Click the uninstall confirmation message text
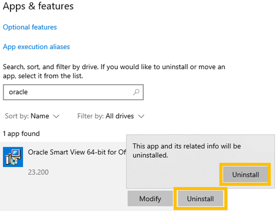Image resolution: width=277 pixels, height=211 pixels. [x=186, y=150]
